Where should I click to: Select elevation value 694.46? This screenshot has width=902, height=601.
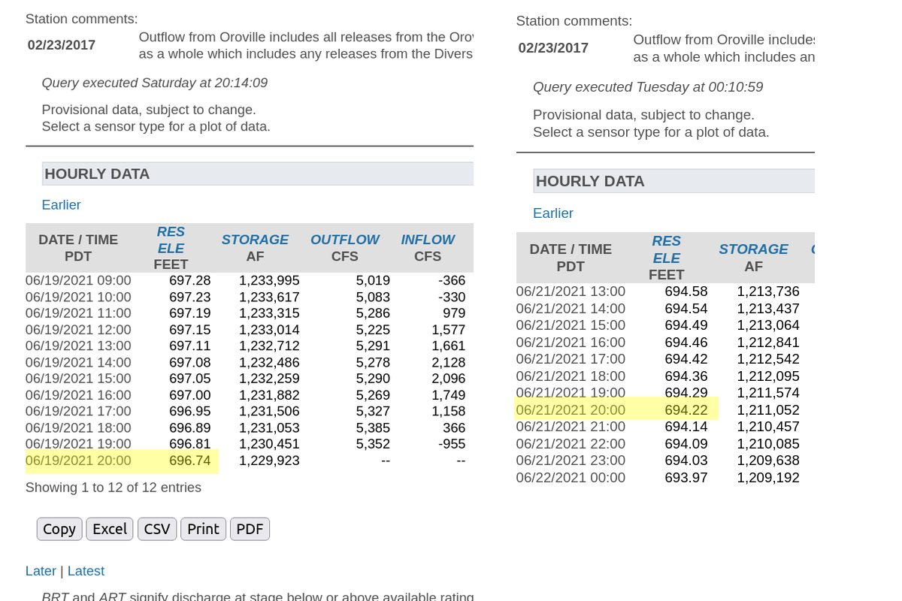(x=686, y=343)
